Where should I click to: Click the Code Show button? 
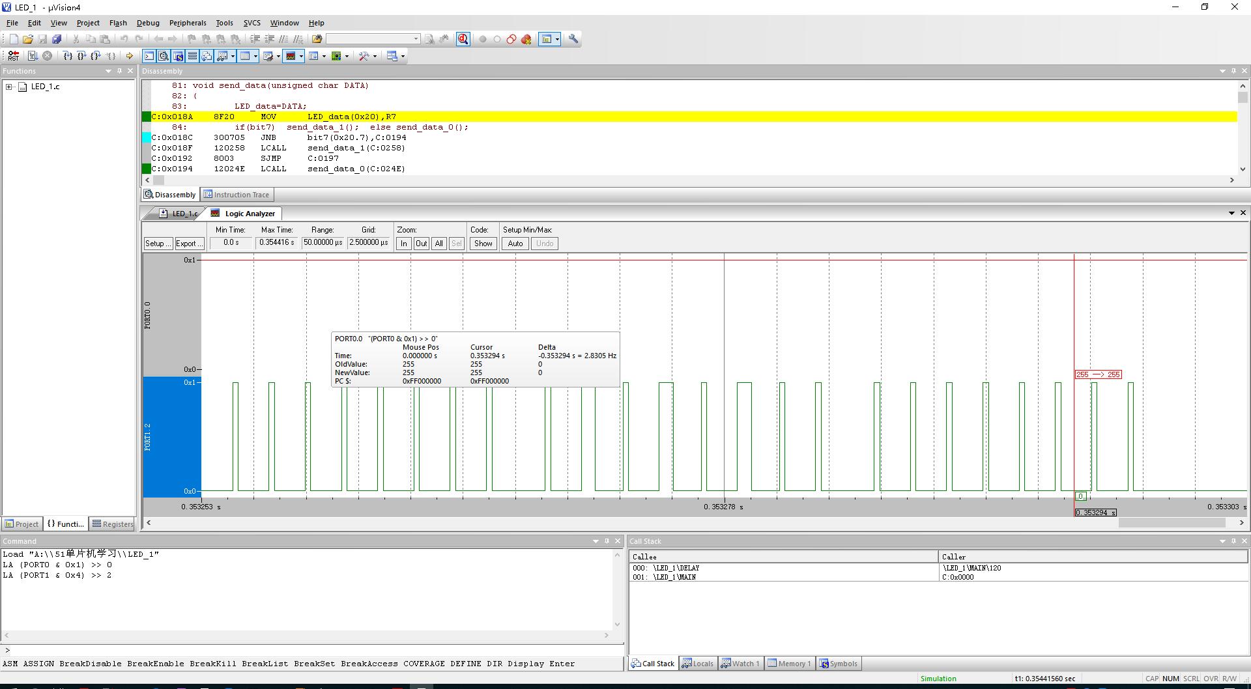[483, 244]
